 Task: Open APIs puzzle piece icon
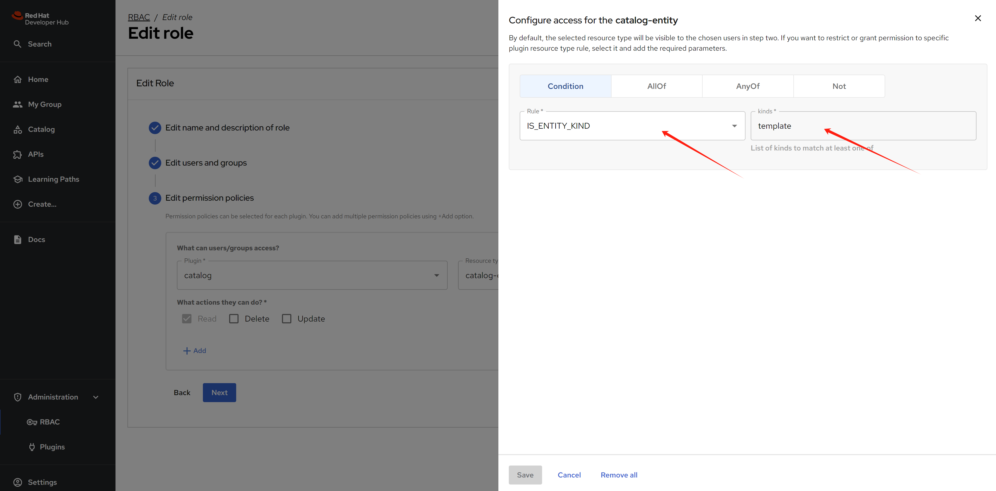point(18,154)
